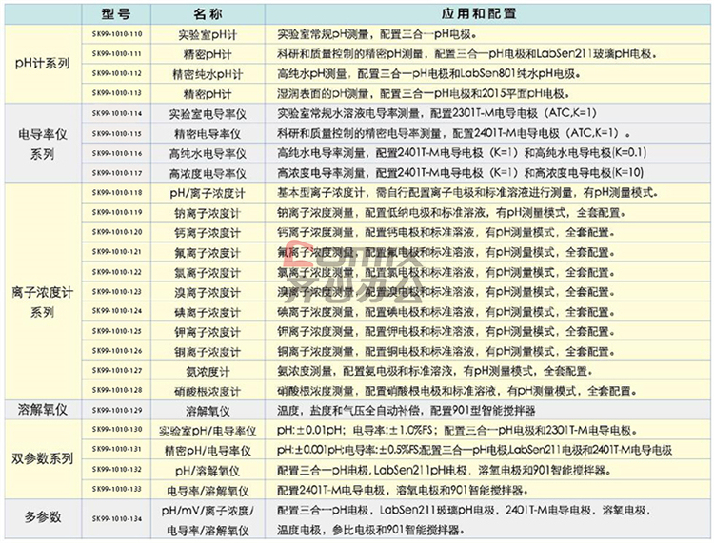
Task: Click model number SK99-1010-111
Action: (x=117, y=53)
